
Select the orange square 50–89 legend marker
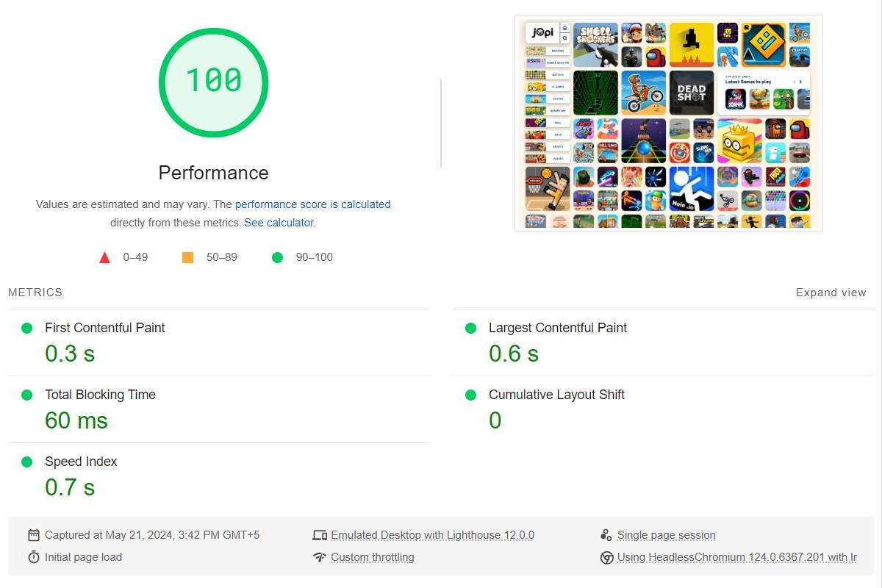pos(187,257)
